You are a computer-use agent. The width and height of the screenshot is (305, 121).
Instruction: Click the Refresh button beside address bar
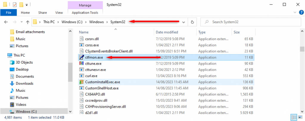point(192,22)
